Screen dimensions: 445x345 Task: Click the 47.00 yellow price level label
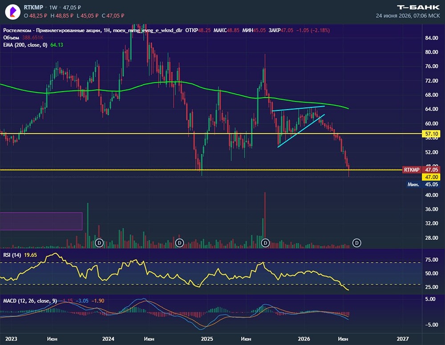point(431,177)
